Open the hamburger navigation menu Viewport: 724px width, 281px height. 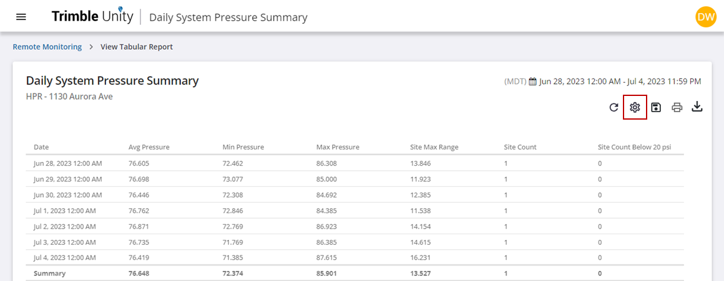tap(21, 17)
